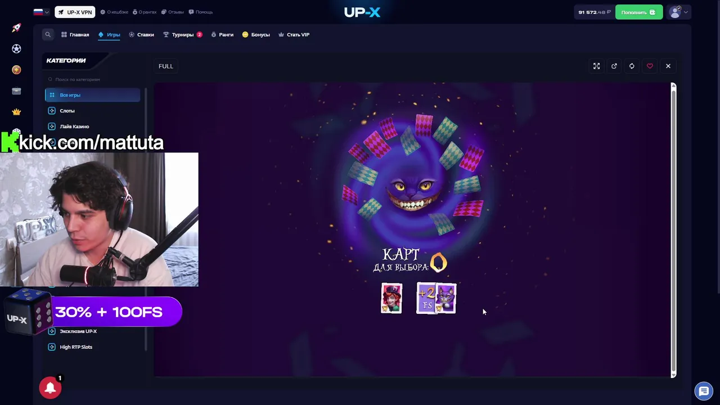Open the 'О рангах' link
Image resolution: width=720 pixels, height=405 pixels.
point(145,12)
